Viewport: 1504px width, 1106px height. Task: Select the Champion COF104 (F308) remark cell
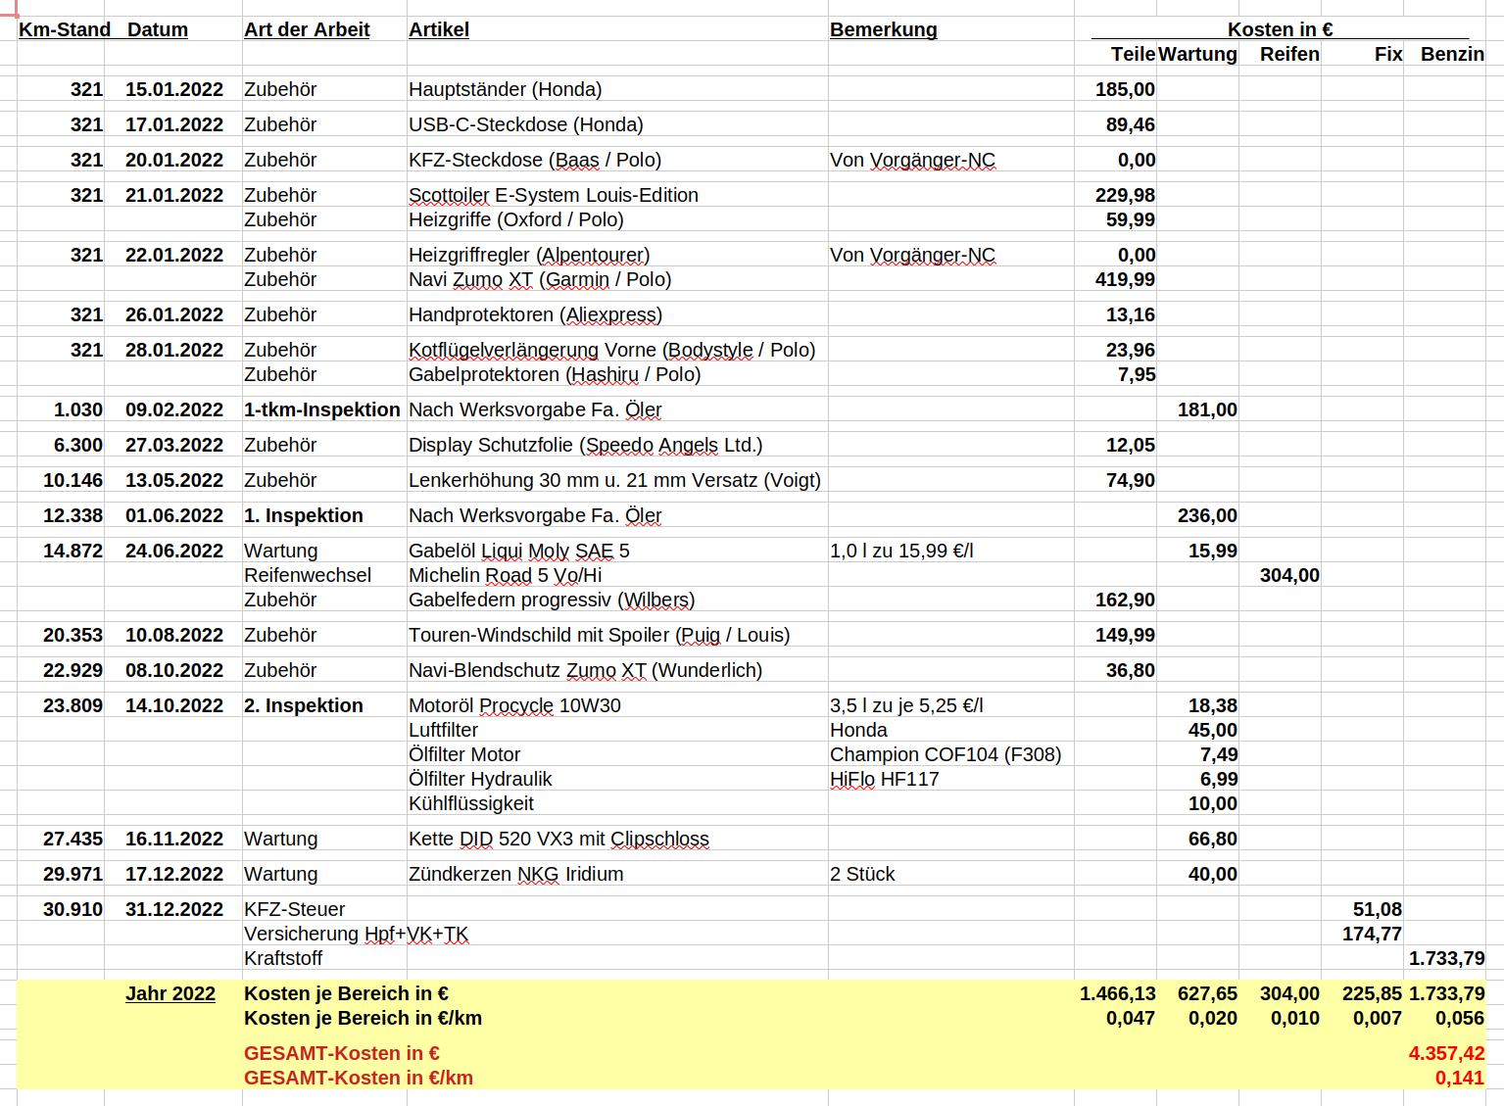[x=945, y=754]
